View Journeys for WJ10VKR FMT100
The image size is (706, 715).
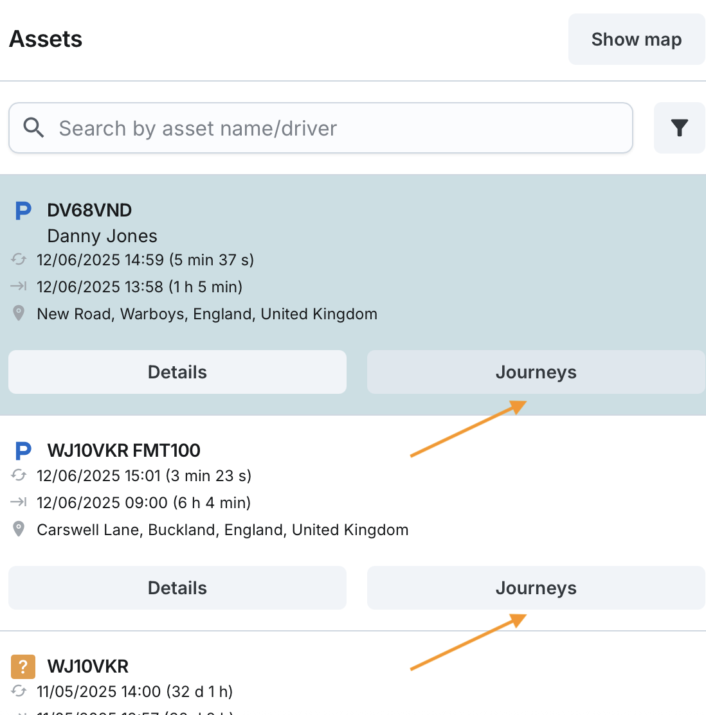pyautogui.click(x=536, y=588)
